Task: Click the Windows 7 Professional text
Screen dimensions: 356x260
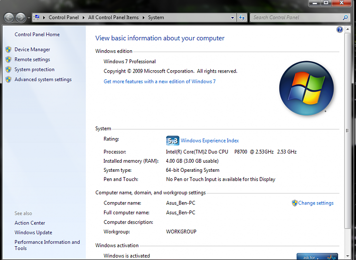Action: coord(130,62)
